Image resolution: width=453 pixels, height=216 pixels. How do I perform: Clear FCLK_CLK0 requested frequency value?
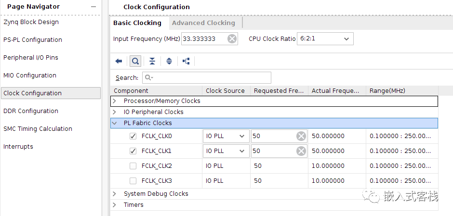pyautogui.click(x=301, y=137)
